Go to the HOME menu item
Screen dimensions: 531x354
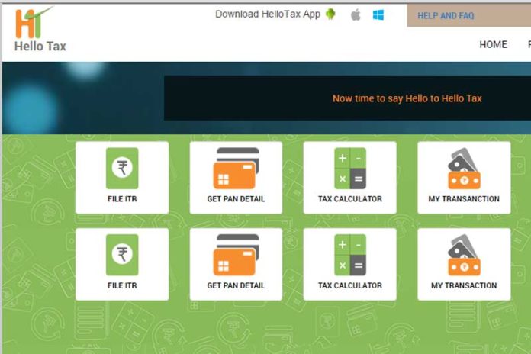493,44
